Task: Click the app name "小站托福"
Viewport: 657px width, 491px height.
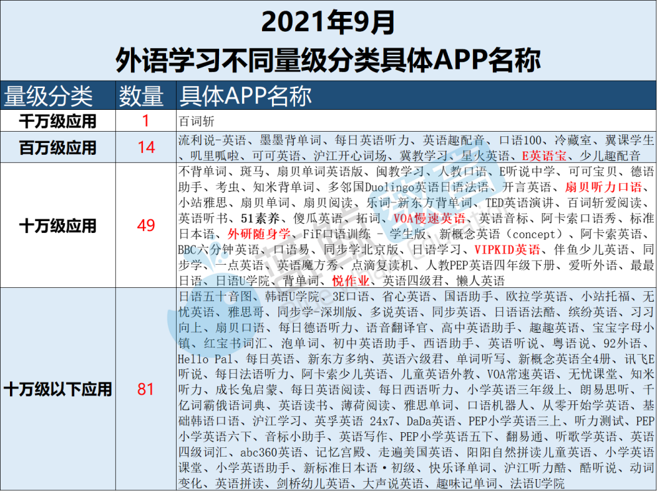Action: point(605,296)
